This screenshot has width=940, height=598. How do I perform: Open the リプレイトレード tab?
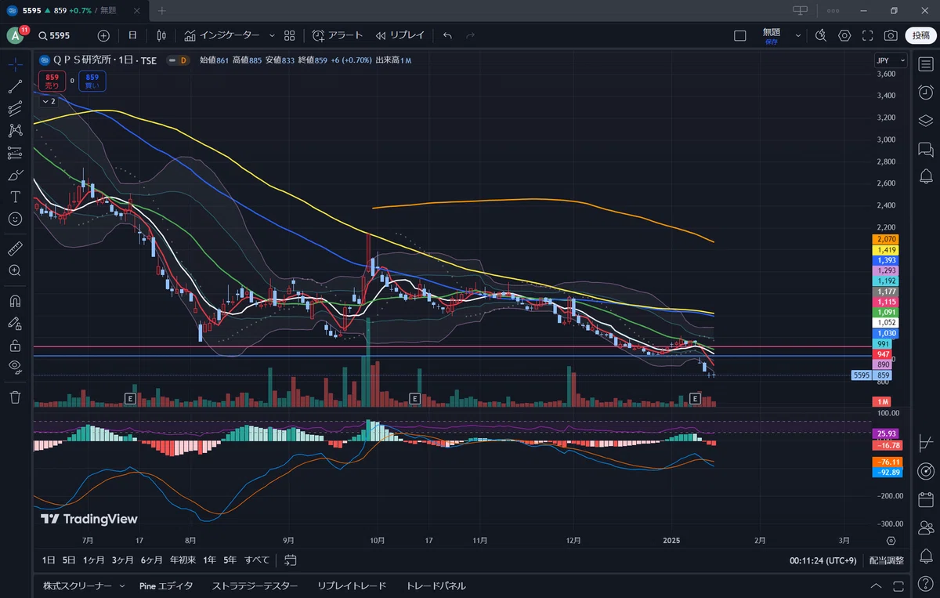pyautogui.click(x=352, y=586)
